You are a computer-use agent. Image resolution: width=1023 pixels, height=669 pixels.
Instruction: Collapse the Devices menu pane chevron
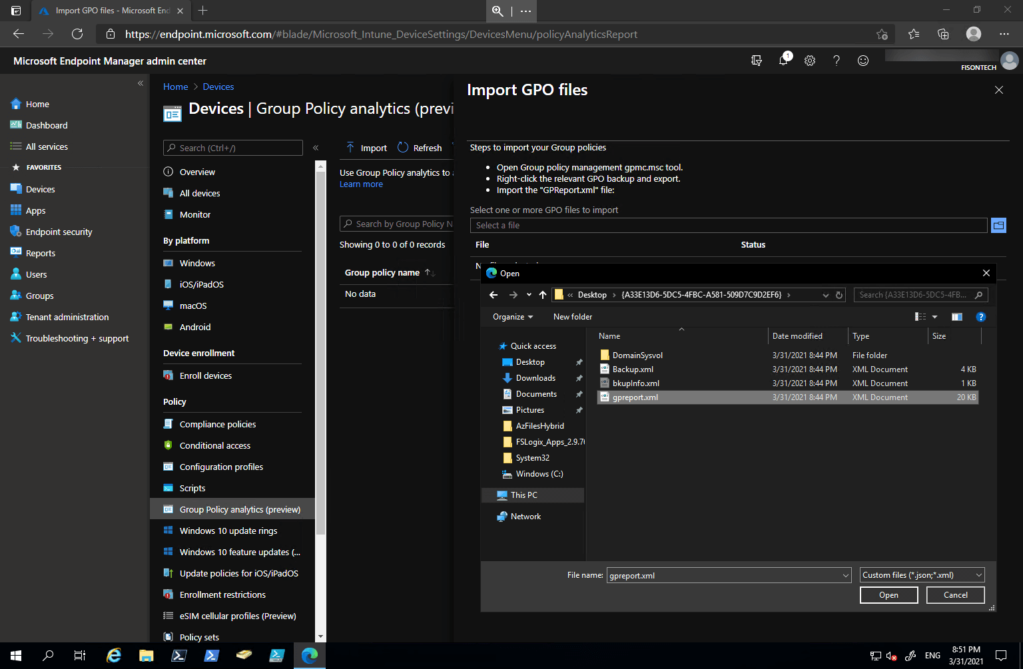click(x=316, y=148)
